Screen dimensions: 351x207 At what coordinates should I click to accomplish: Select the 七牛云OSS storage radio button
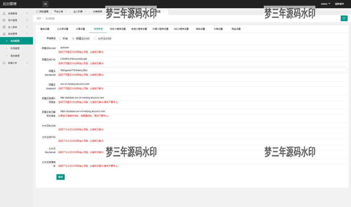95,38
